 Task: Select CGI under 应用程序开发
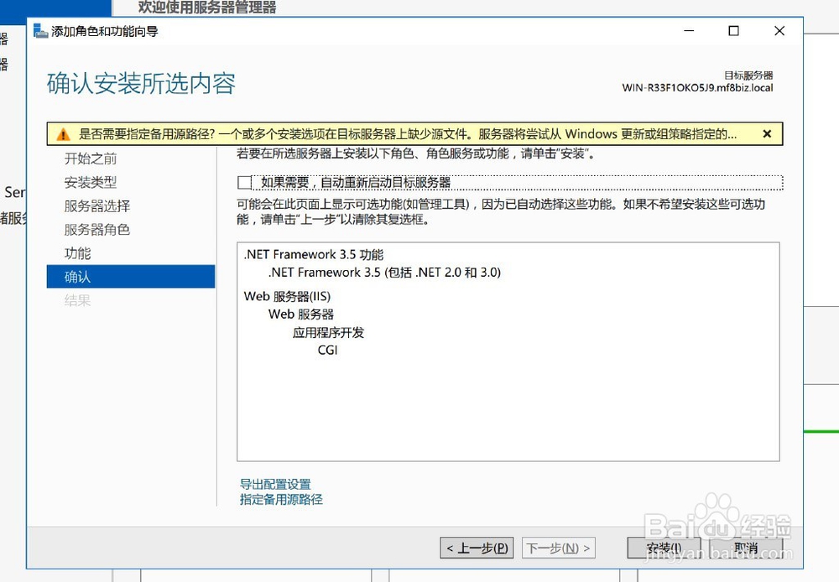click(x=329, y=351)
